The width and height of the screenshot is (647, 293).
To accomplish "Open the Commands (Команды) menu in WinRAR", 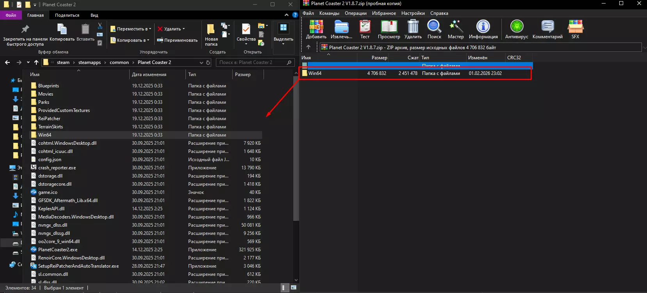I will coord(329,13).
